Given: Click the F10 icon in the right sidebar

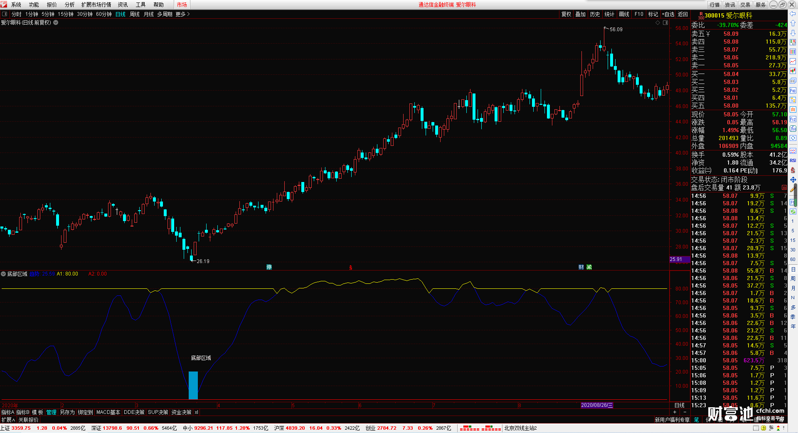Looking at the screenshot, I should coord(793,91).
